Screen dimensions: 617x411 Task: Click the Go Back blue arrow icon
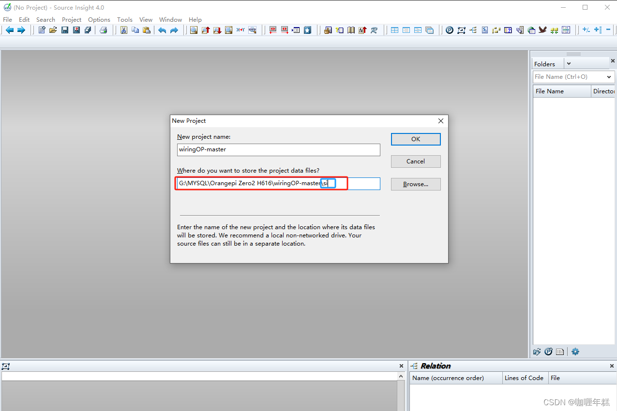tap(9, 30)
